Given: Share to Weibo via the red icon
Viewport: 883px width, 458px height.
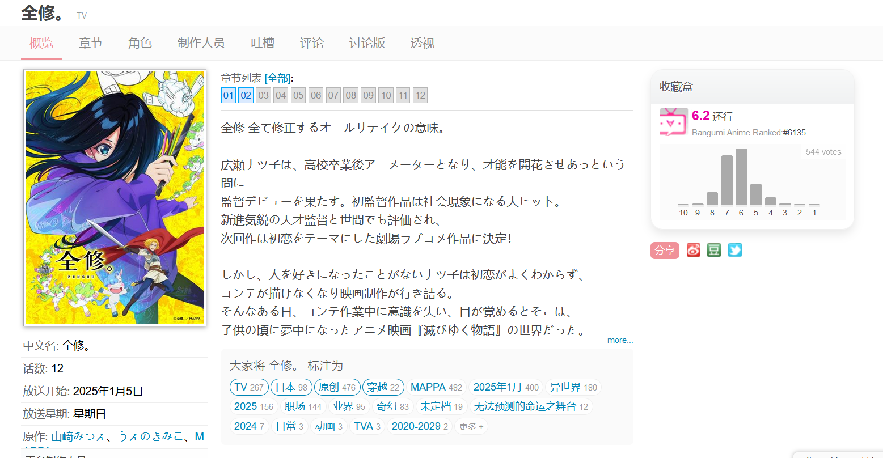Looking at the screenshot, I should [x=694, y=250].
